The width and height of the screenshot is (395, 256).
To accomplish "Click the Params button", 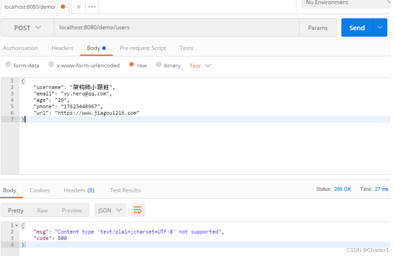I will point(318,27).
